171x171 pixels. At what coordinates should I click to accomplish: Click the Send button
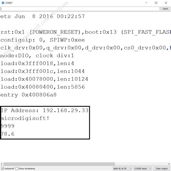pos(165,9)
